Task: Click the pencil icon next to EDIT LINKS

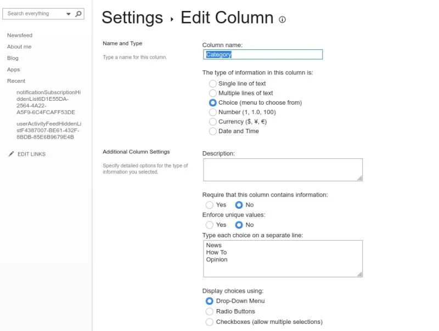Action: coord(11,154)
